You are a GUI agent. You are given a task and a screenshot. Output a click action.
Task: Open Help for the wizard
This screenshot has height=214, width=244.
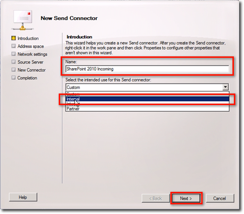pos(23,197)
